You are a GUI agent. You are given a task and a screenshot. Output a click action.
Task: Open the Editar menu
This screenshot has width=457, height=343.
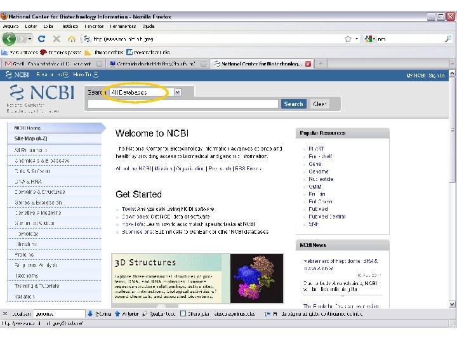31,26
